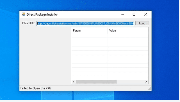Viewport: 180px width, 102px height.
Task: Click the window title text 'Direct Package Installer'
Action: coord(42,14)
